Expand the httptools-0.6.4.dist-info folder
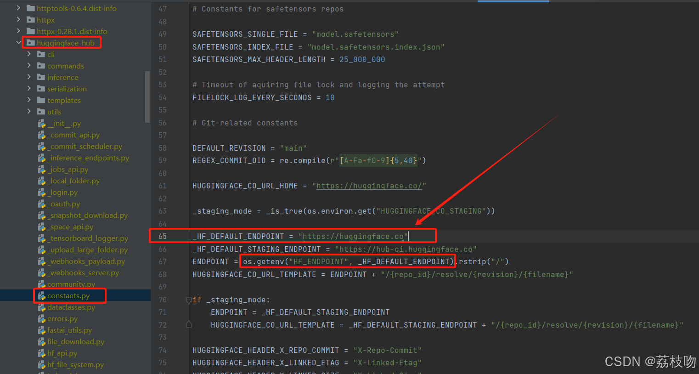699x374 pixels. pyautogui.click(x=18, y=8)
